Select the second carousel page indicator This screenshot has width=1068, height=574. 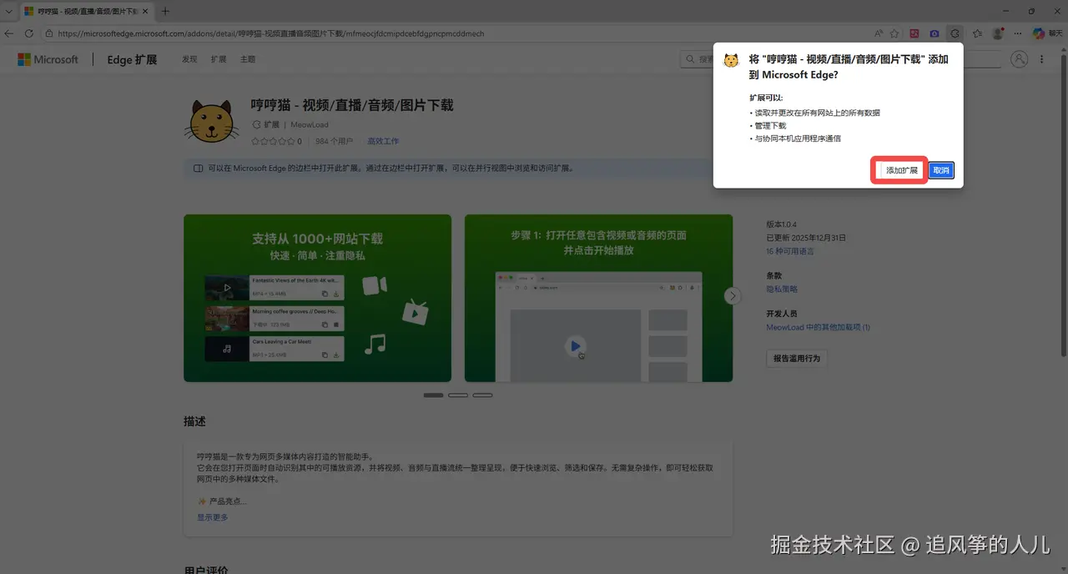(x=458, y=395)
